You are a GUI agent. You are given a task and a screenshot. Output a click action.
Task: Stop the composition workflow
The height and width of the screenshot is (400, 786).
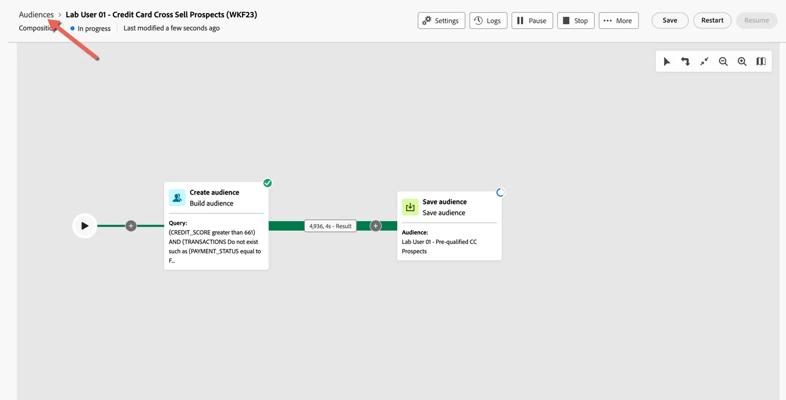coord(575,20)
